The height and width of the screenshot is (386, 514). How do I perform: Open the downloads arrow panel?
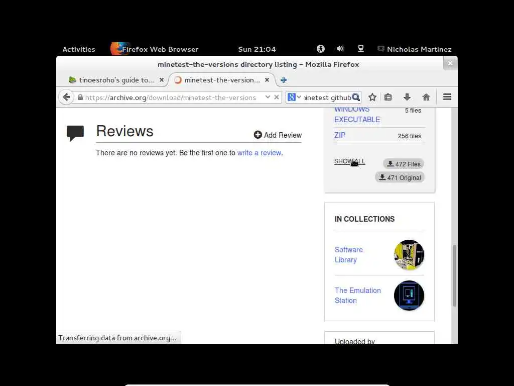407,97
